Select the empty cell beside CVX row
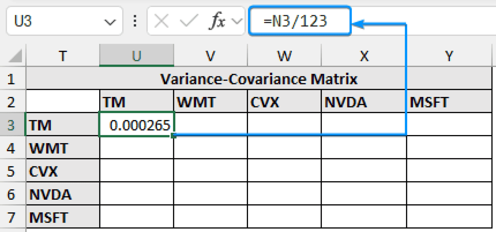The image size is (496, 232). 137,172
